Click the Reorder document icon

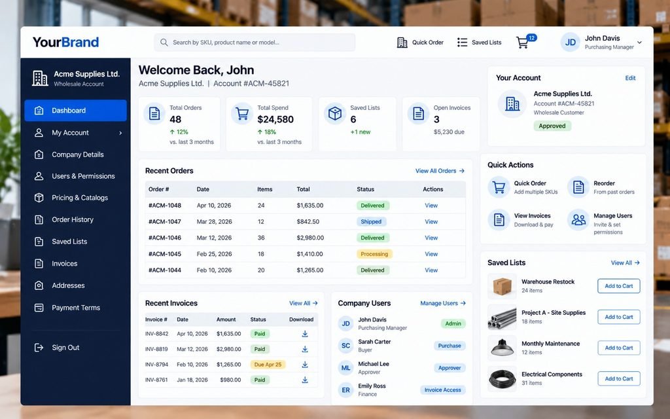coord(578,187)
